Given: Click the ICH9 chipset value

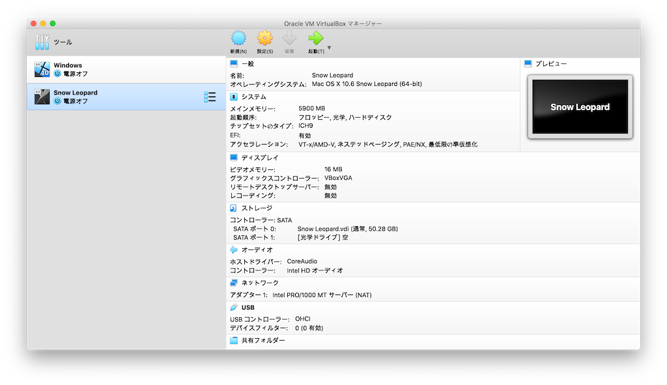Looking at the screenshot, I should click(x=305, y=126).
